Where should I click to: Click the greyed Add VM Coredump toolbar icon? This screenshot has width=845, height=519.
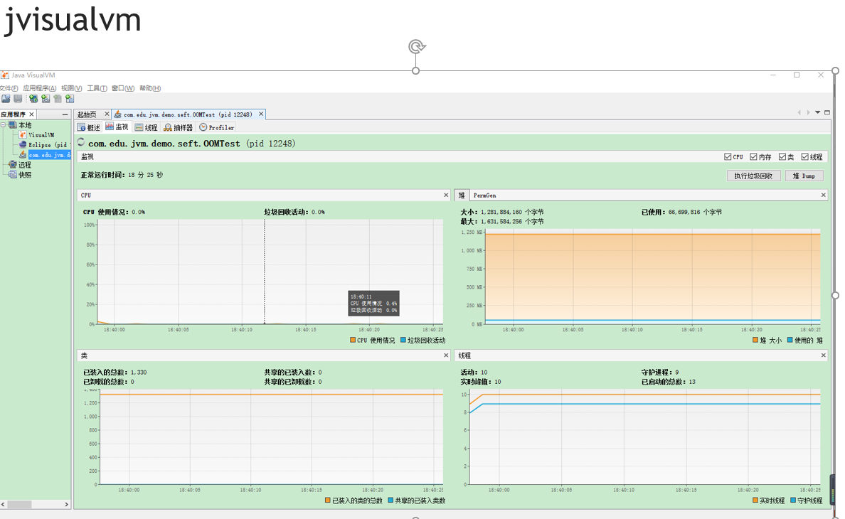click(x=58, y=99)
